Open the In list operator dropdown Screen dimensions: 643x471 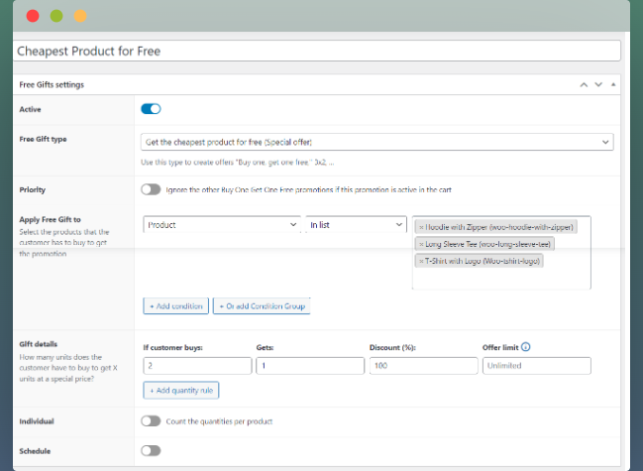pos(356,225)
